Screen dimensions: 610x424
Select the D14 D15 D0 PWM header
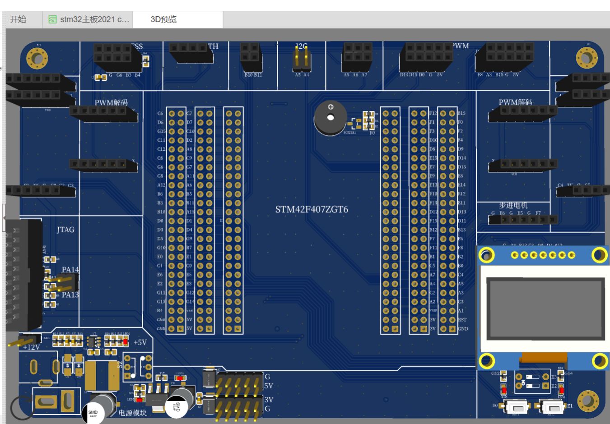[x=426, y=58]
